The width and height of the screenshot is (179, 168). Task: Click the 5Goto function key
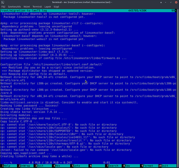[x=80, y=166]
